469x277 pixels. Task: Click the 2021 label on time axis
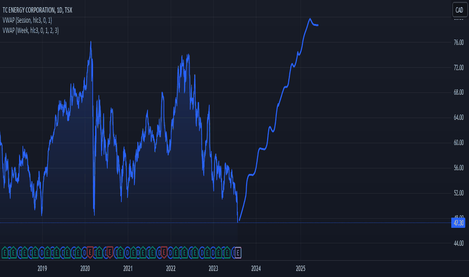pos(128,268)
